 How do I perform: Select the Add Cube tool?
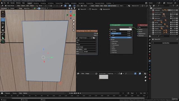[3, 42]
